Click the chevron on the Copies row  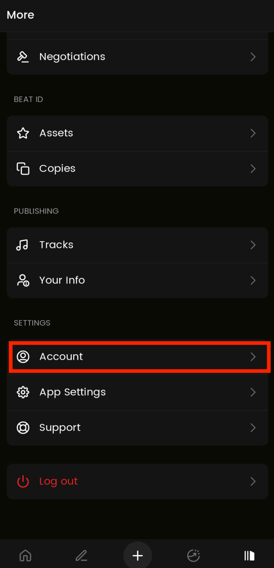(253, 169)
